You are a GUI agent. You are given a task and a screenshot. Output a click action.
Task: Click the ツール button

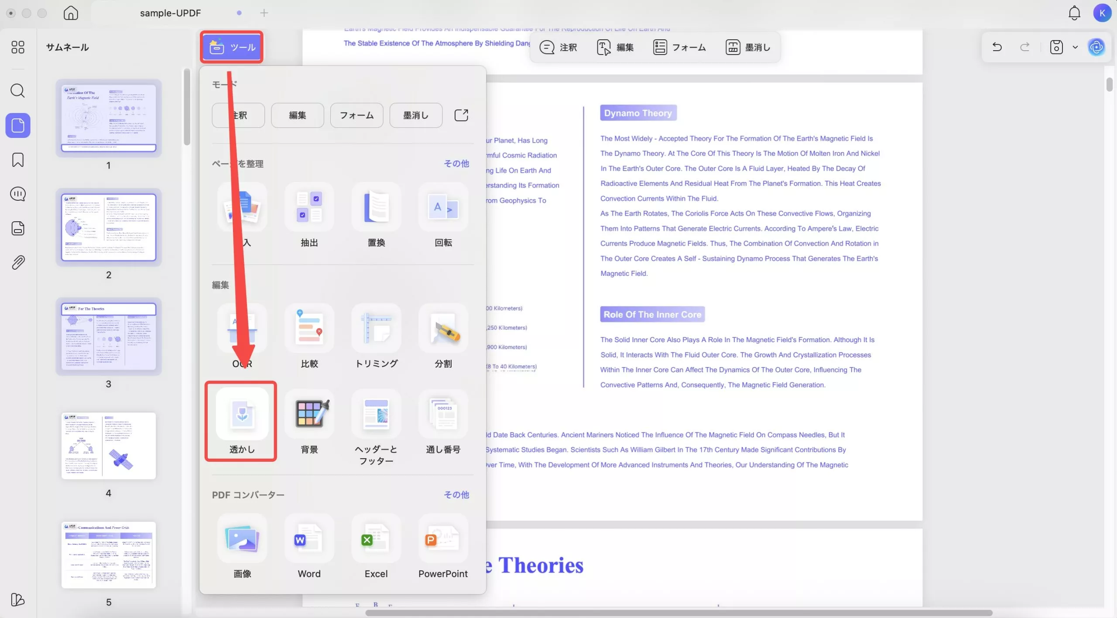click(x=232, y=47)
